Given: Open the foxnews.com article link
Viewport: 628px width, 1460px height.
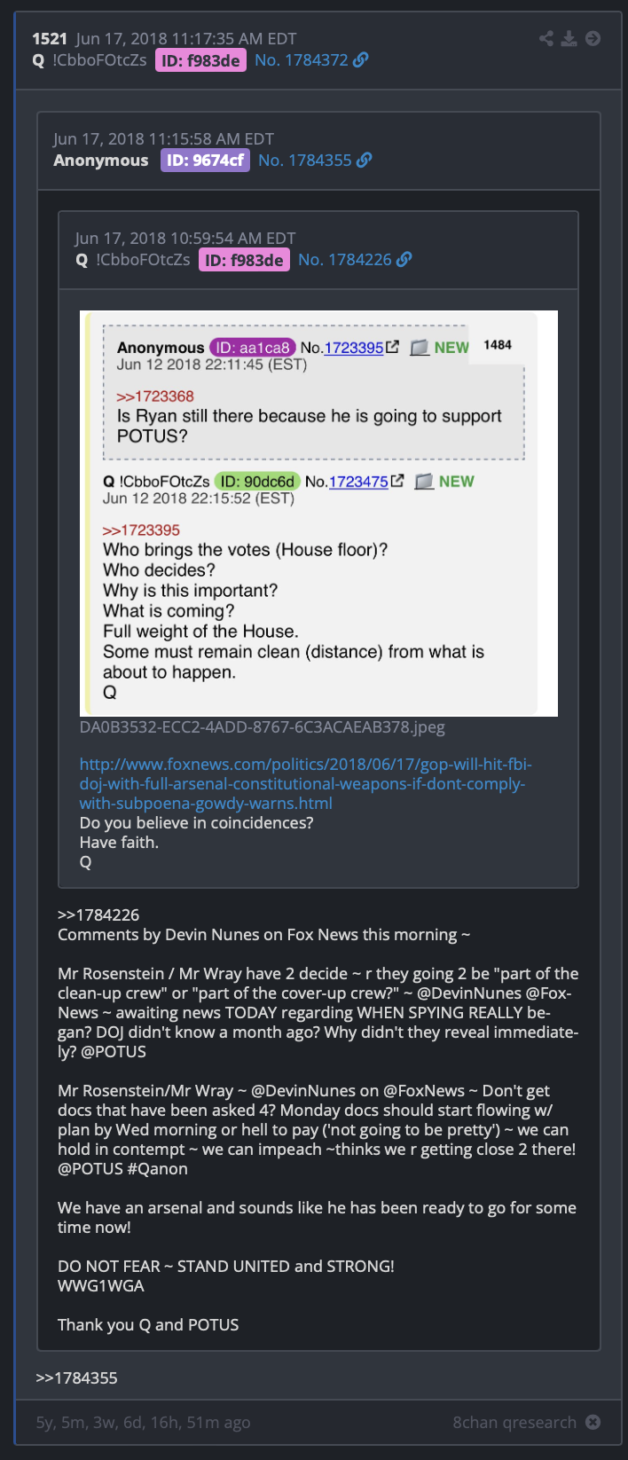Looking at the screenshot, I should 305,784.
